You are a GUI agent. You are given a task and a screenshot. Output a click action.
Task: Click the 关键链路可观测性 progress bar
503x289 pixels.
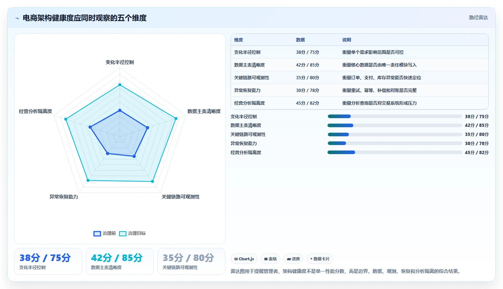coord(395,135)
